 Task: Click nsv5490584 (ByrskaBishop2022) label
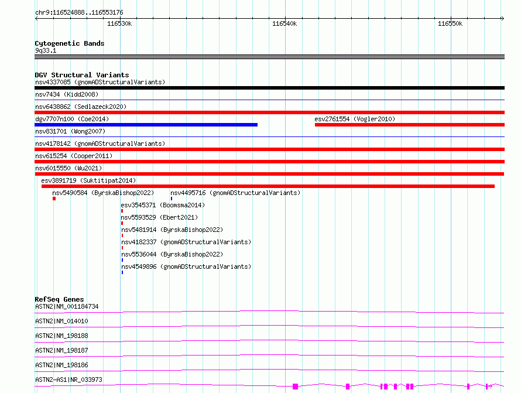[103, 193]
